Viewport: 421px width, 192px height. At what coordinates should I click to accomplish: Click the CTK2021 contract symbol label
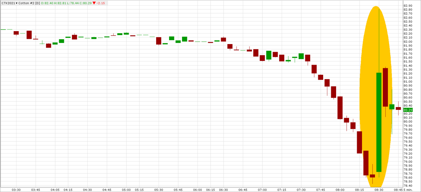pos(8,3)
